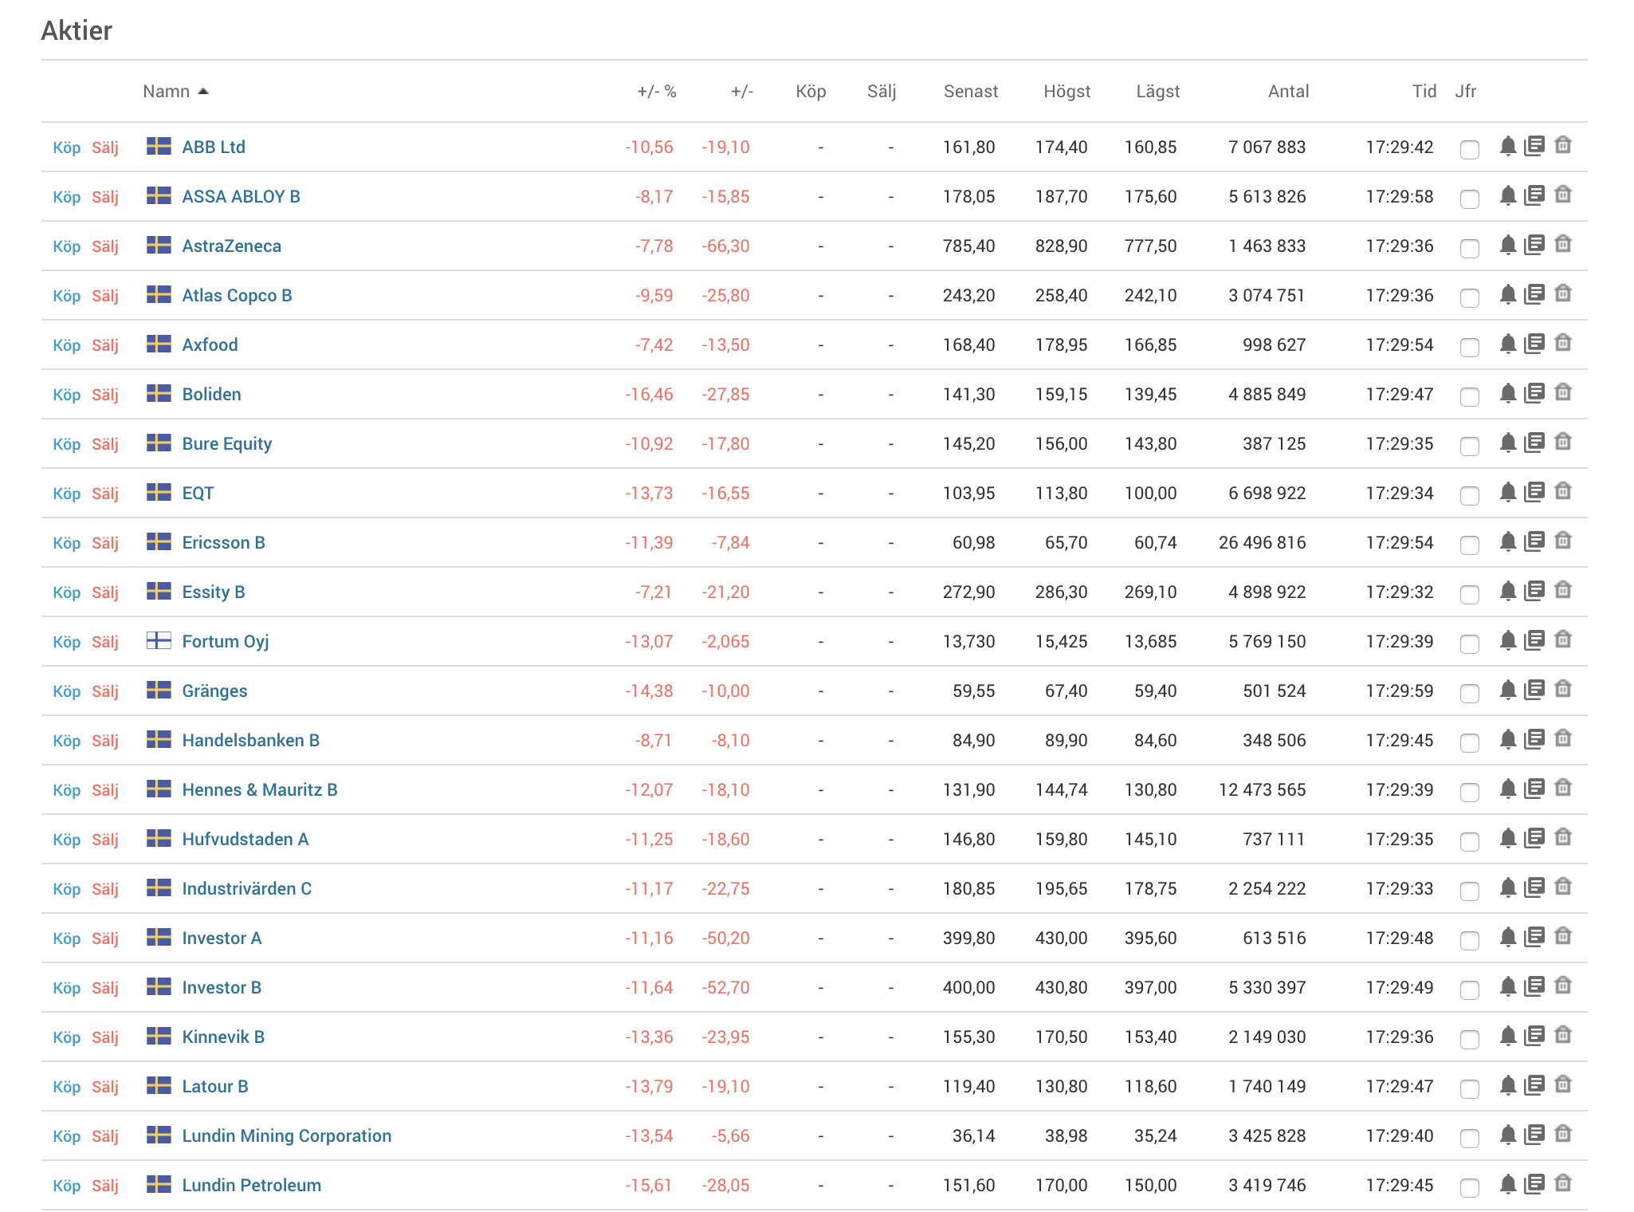
Task: Set a price alert bell for ABB Ltd
Action: tap(1507, 146)
